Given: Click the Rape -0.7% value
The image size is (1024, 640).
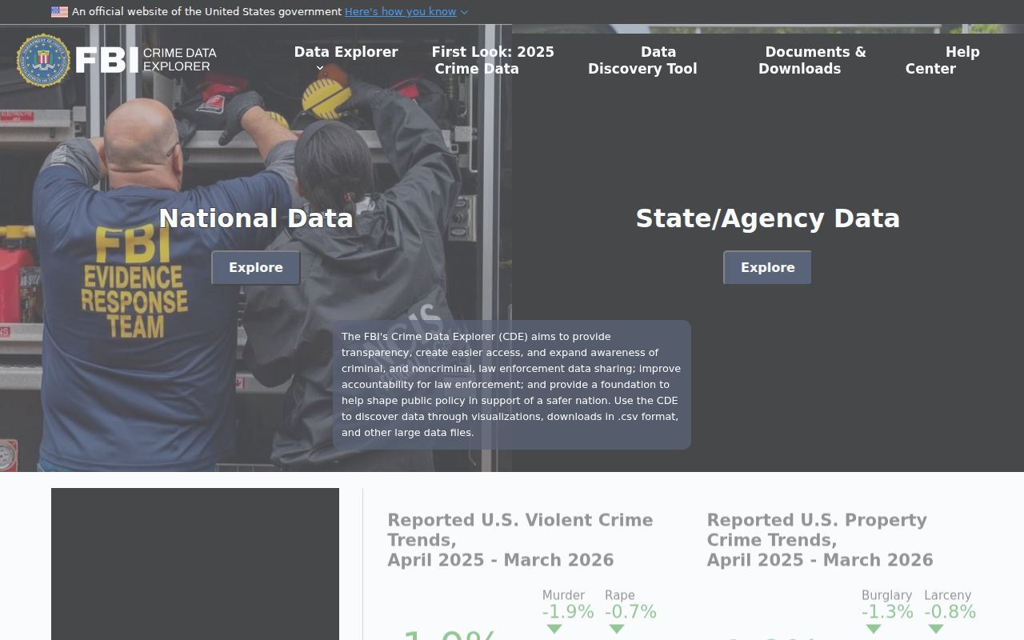Looking at the screenshot, I should (x=630, y=612).
